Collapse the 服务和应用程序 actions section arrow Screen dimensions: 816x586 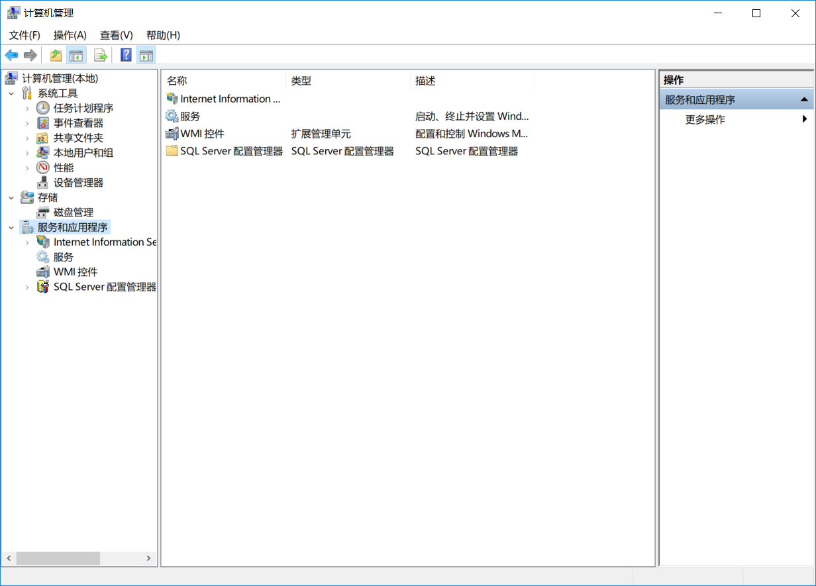pos(804,100)
